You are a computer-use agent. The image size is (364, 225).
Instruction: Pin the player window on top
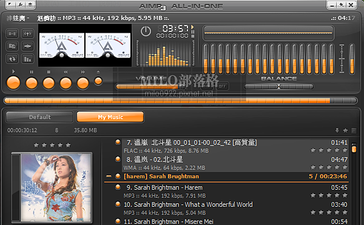click(x=342, y=5)
